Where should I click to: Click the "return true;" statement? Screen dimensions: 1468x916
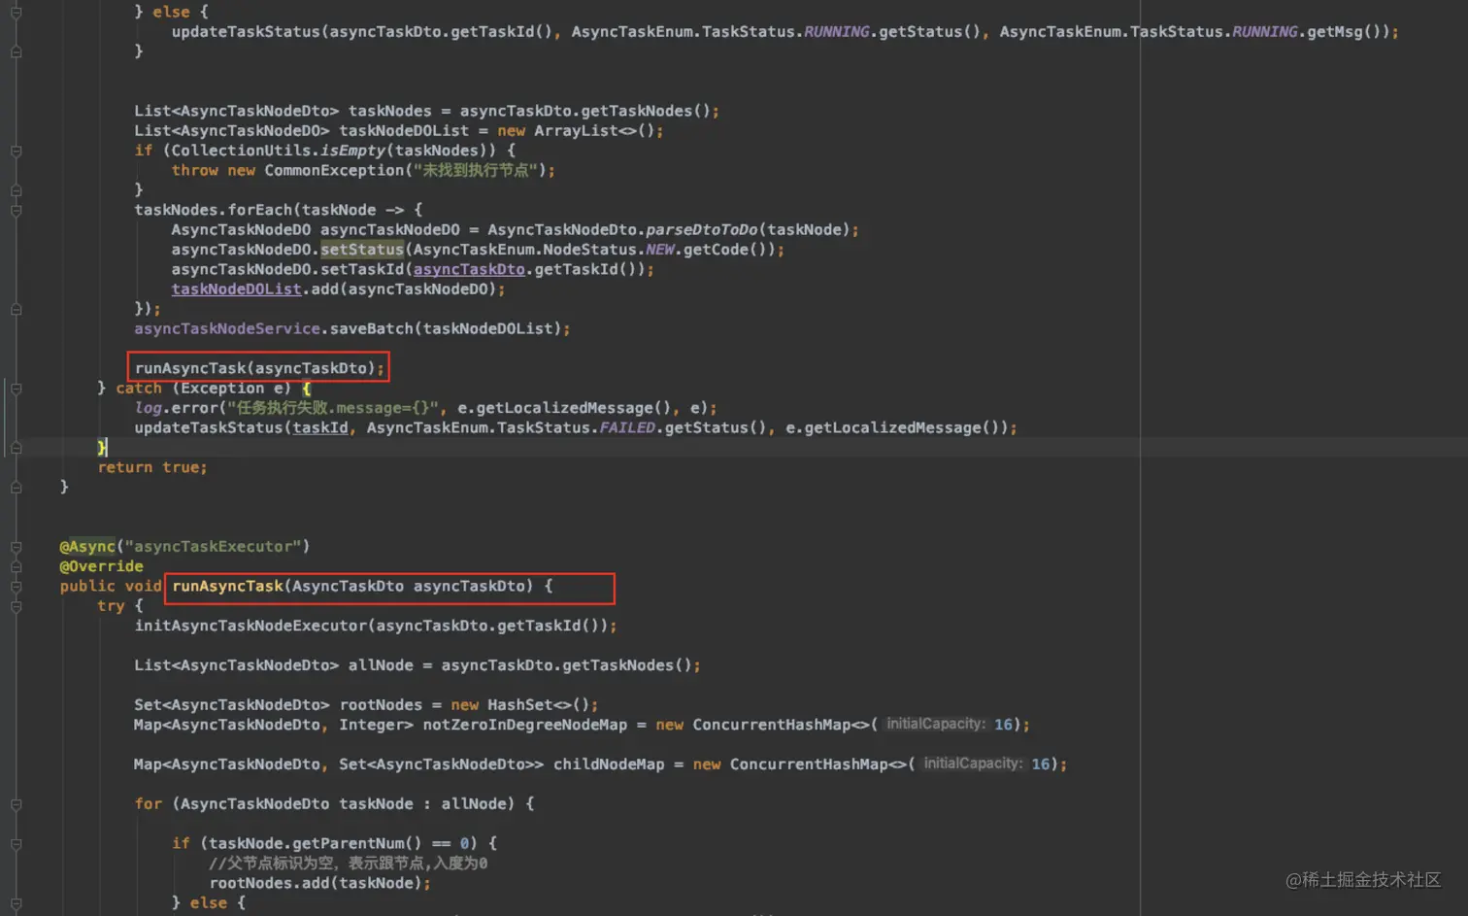click(x=152, y=467)
